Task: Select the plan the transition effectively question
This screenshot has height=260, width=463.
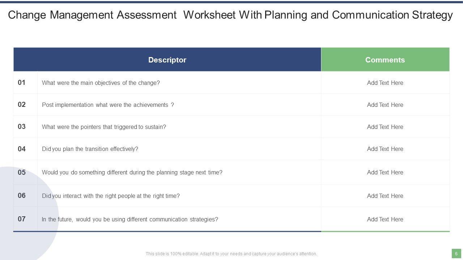Action: [x=90, y=149]
